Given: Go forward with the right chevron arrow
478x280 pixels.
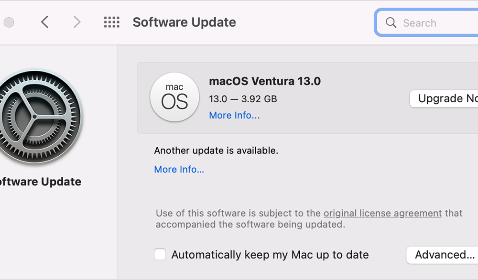Looking at the screenshot, I should pyautogui.click(x=77, y=22).
